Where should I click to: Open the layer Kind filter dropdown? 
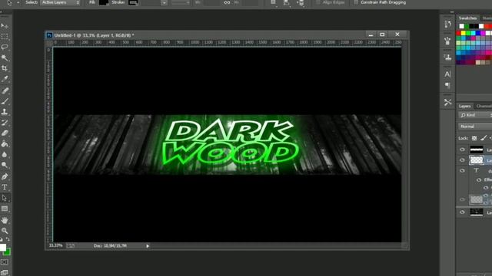point(475,115)
